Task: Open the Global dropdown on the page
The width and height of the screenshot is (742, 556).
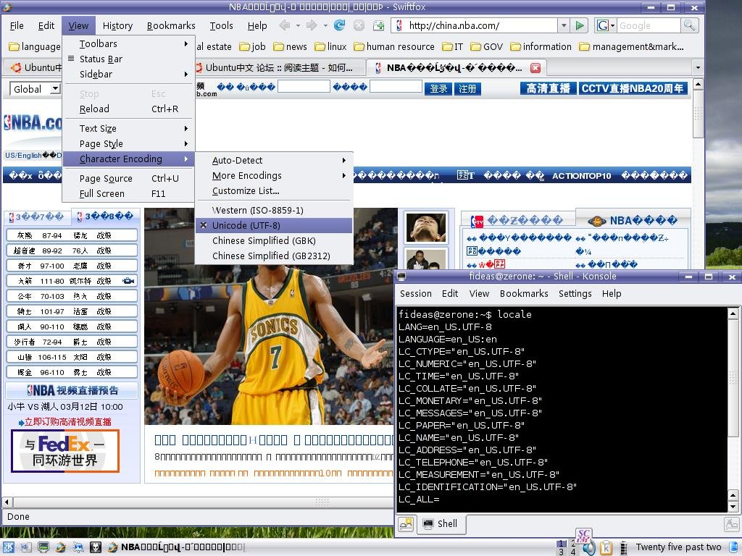Action: [35, 89]
